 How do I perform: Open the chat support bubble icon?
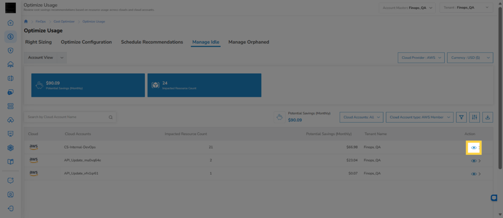click(x=494, y=198)
